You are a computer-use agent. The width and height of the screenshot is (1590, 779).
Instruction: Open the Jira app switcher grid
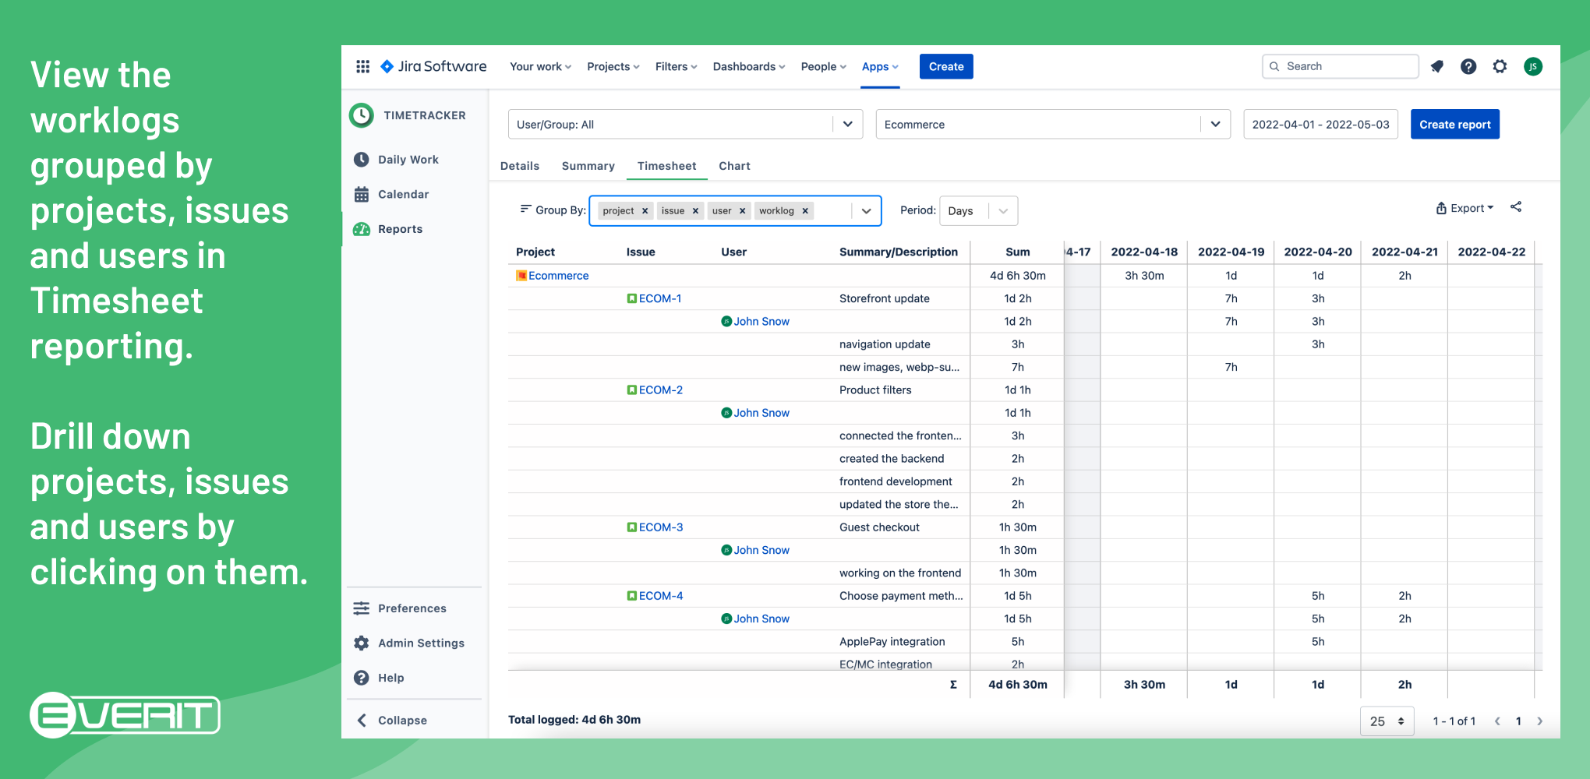[x=362, y=66]
